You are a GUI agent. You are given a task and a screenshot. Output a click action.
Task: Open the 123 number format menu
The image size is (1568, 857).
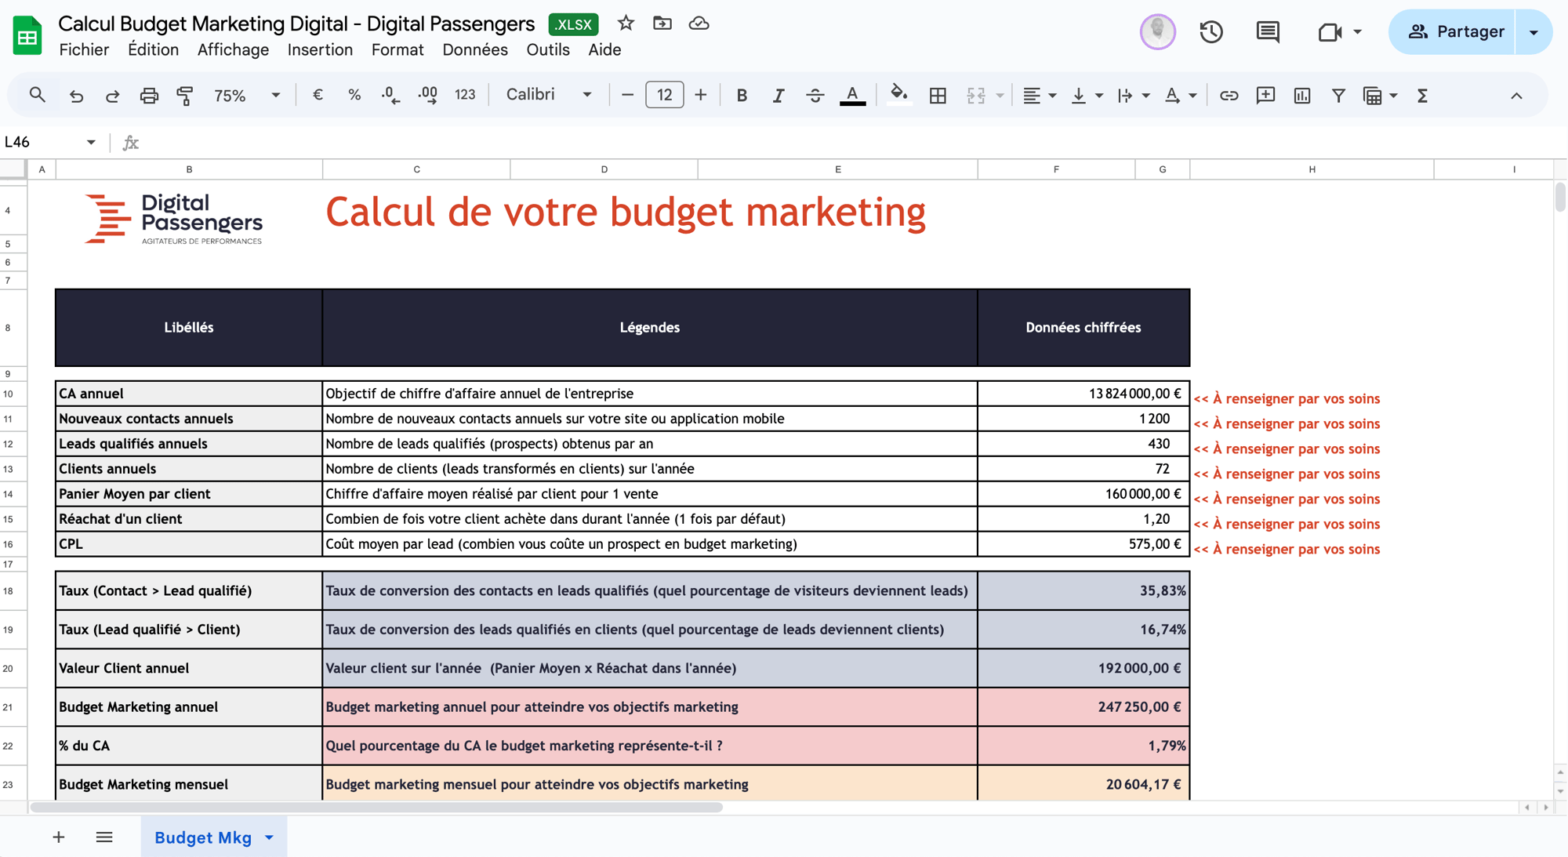tap(465, 95)
